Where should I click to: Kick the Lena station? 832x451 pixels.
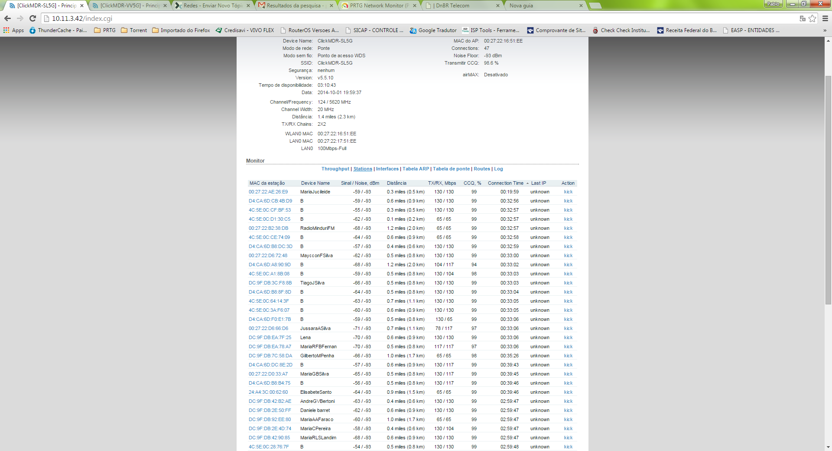point(568,338)
